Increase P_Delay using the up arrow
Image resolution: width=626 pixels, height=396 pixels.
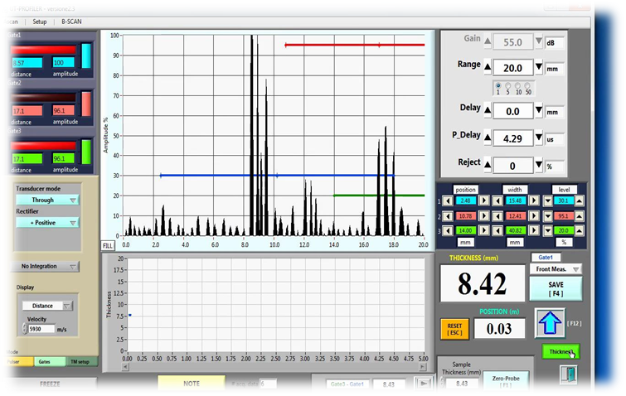(x=487, y=138)
